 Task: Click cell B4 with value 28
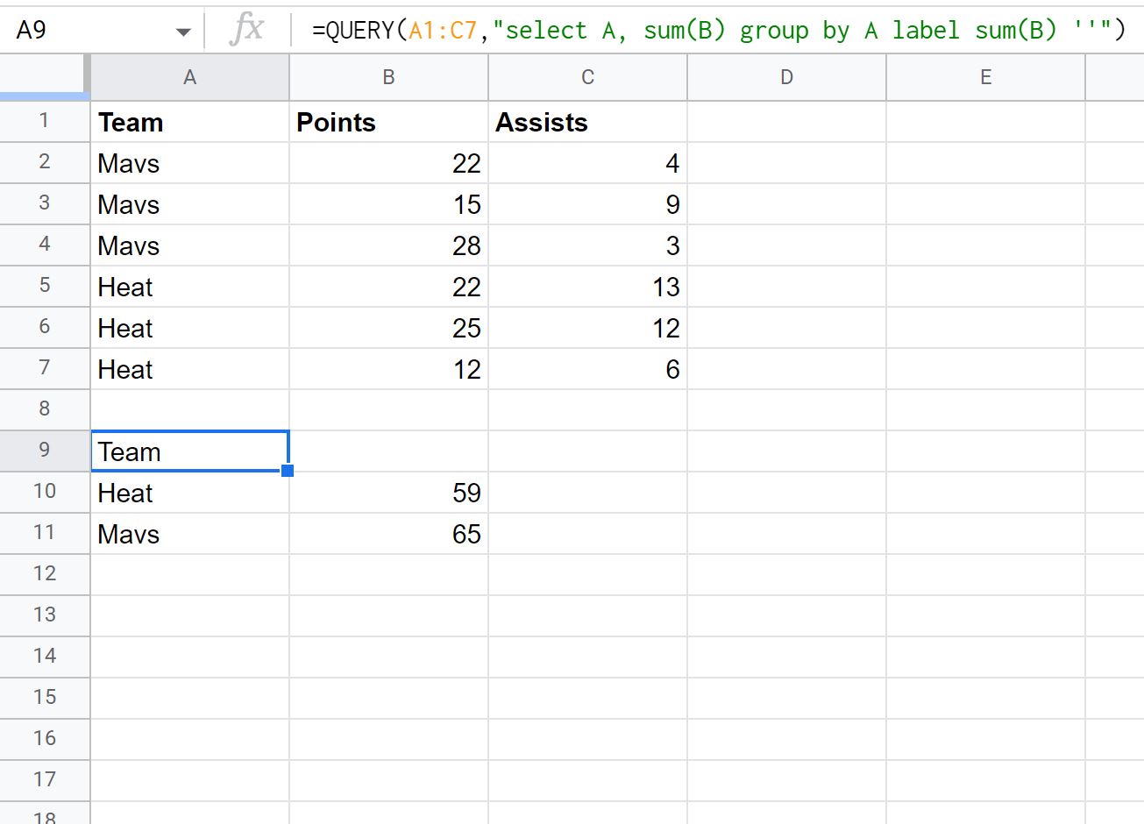coord(388,245)
